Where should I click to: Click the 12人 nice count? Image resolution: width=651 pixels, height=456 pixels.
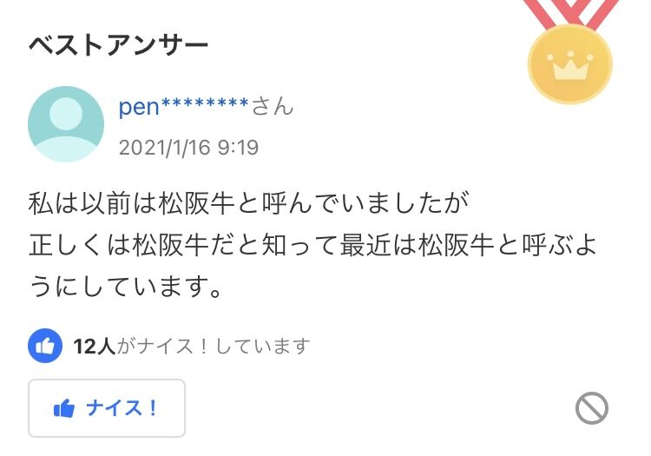point(94,346)
